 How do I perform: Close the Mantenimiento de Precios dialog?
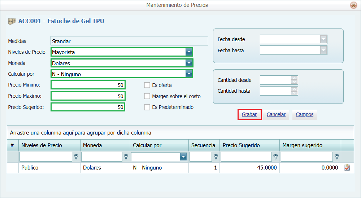353,5
